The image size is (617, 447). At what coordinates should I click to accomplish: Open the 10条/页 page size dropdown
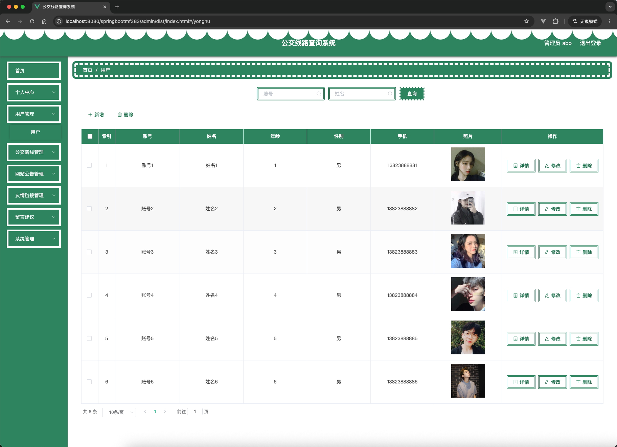pyautogui.click(x=119, y=412)
